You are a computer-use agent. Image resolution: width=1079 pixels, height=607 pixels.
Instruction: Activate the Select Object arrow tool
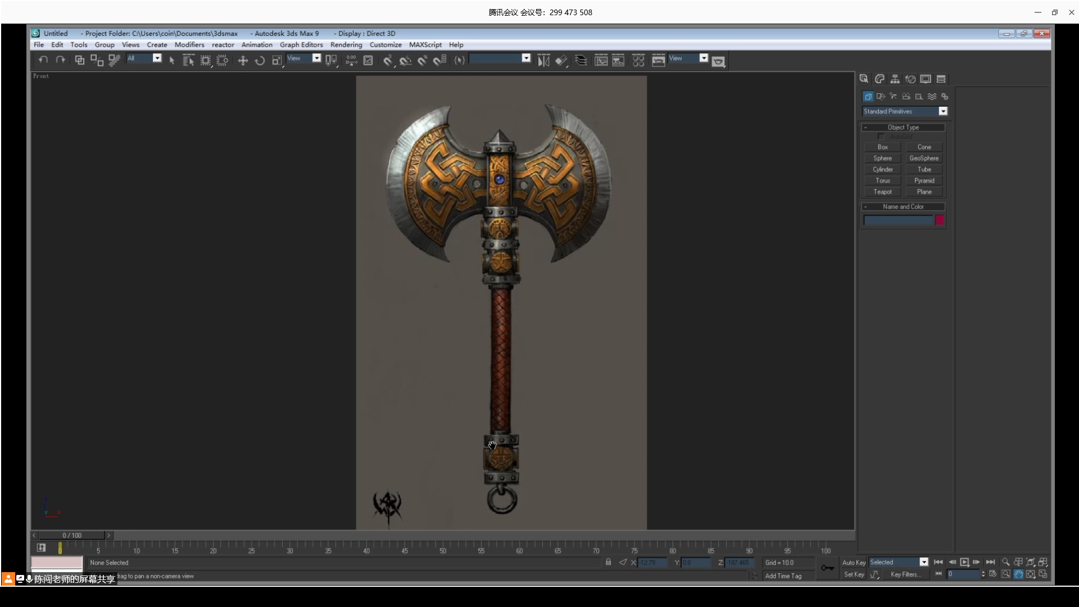click(172, 60)
